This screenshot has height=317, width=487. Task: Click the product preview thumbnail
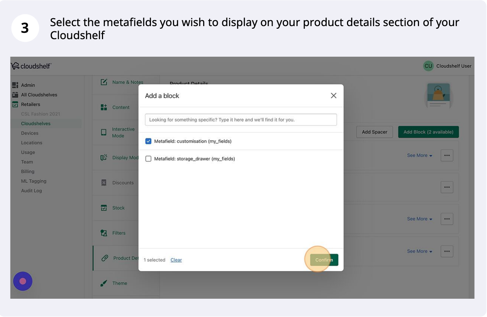438,96
